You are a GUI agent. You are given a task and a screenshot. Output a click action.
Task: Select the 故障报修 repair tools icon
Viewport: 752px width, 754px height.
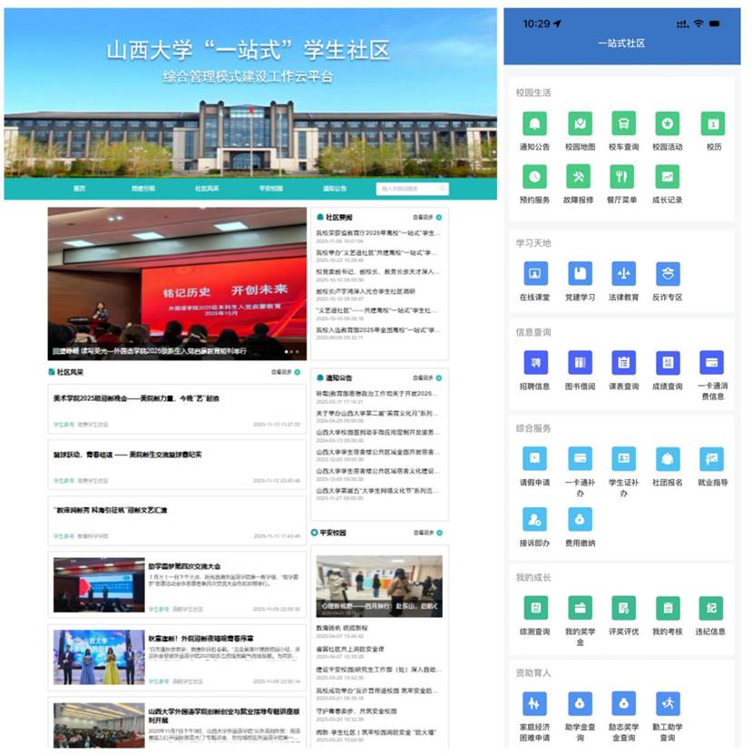coord(579,176)
